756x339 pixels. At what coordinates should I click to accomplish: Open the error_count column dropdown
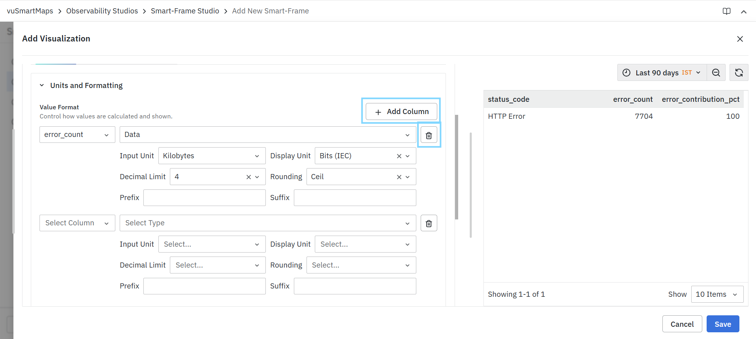click(77, 135)
